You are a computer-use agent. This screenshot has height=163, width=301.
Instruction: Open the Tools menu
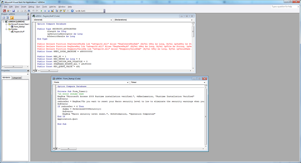coord(44,7)
